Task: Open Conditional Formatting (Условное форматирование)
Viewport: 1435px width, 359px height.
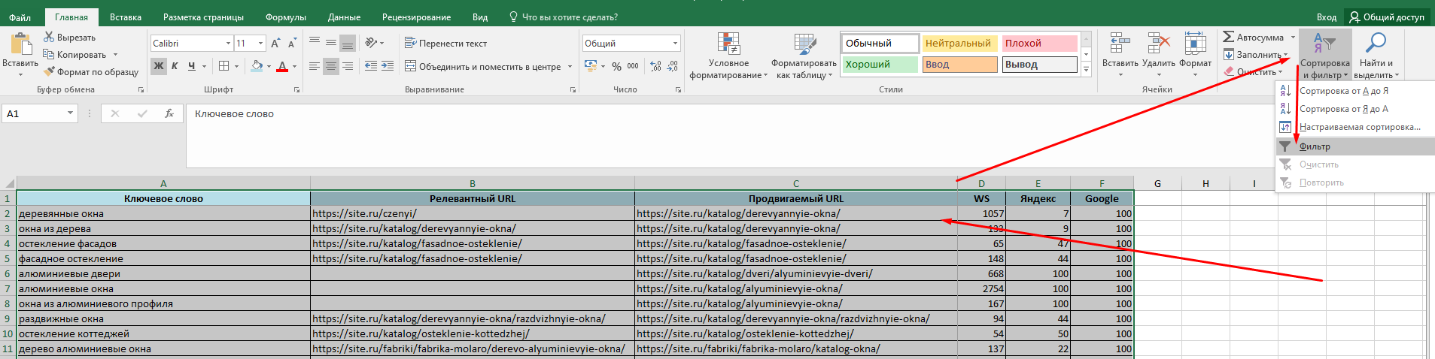Action: click(728, 56)
